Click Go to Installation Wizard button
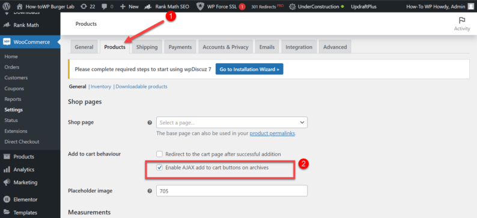477x218 pixels. pos(249,69)
